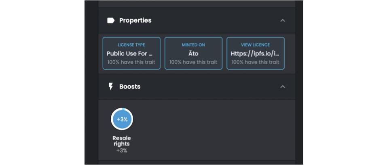Open the Minted On property card
The width and height of the screenshot is (368, 165).
tap(193, 53)
